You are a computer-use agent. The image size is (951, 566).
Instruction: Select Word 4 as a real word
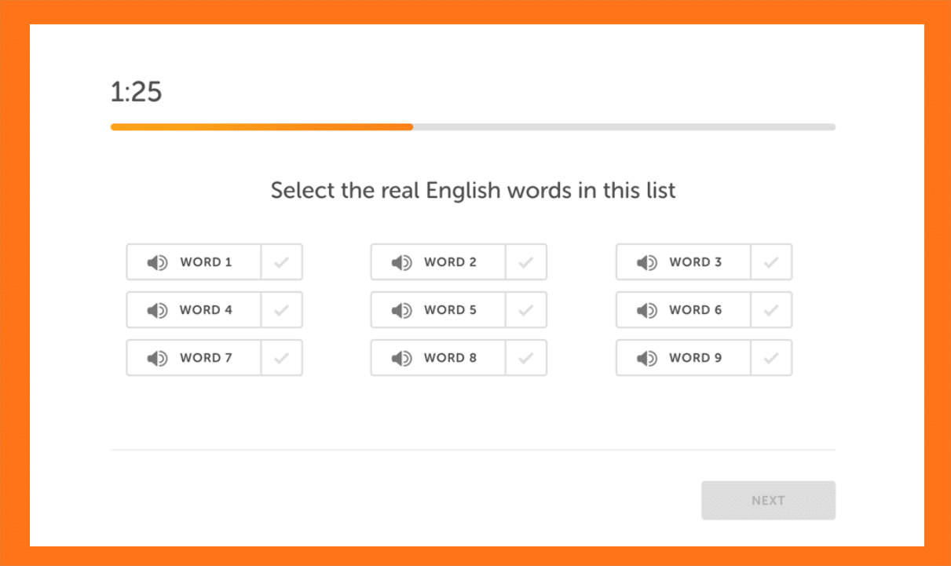coord(281,310)
